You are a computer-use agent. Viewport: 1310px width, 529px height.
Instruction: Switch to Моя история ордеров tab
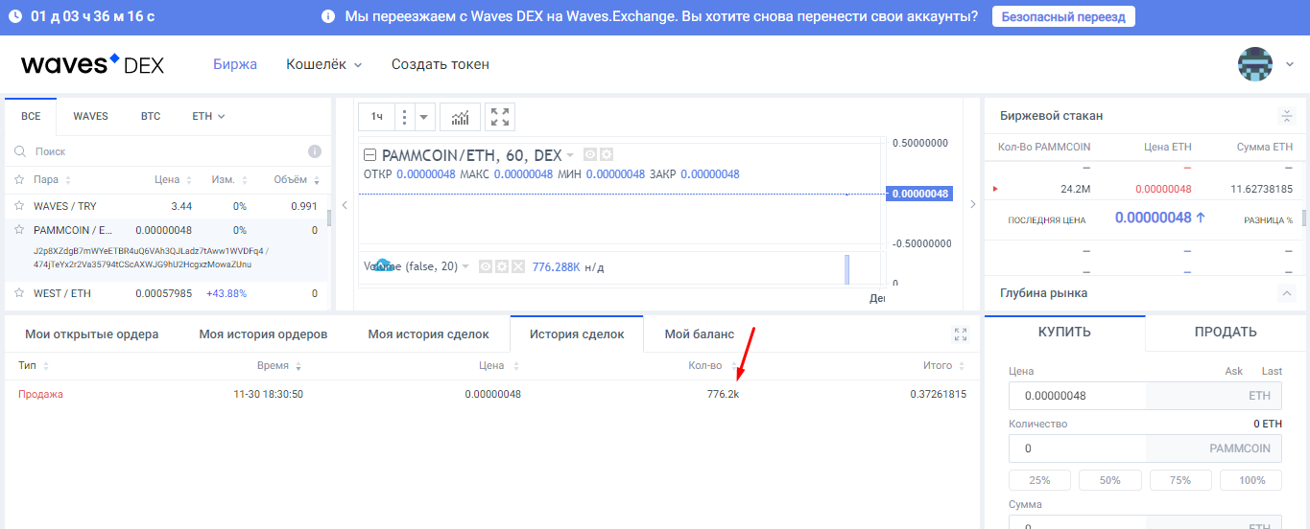click(263, 334)
